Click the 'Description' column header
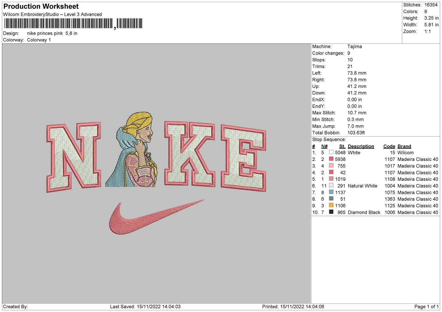442x312 pixels. (x=361, y=146)
